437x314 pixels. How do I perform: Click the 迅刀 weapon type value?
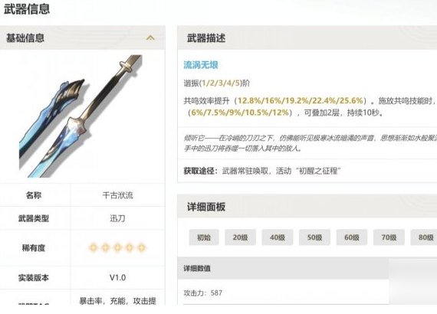click(117, 218)
